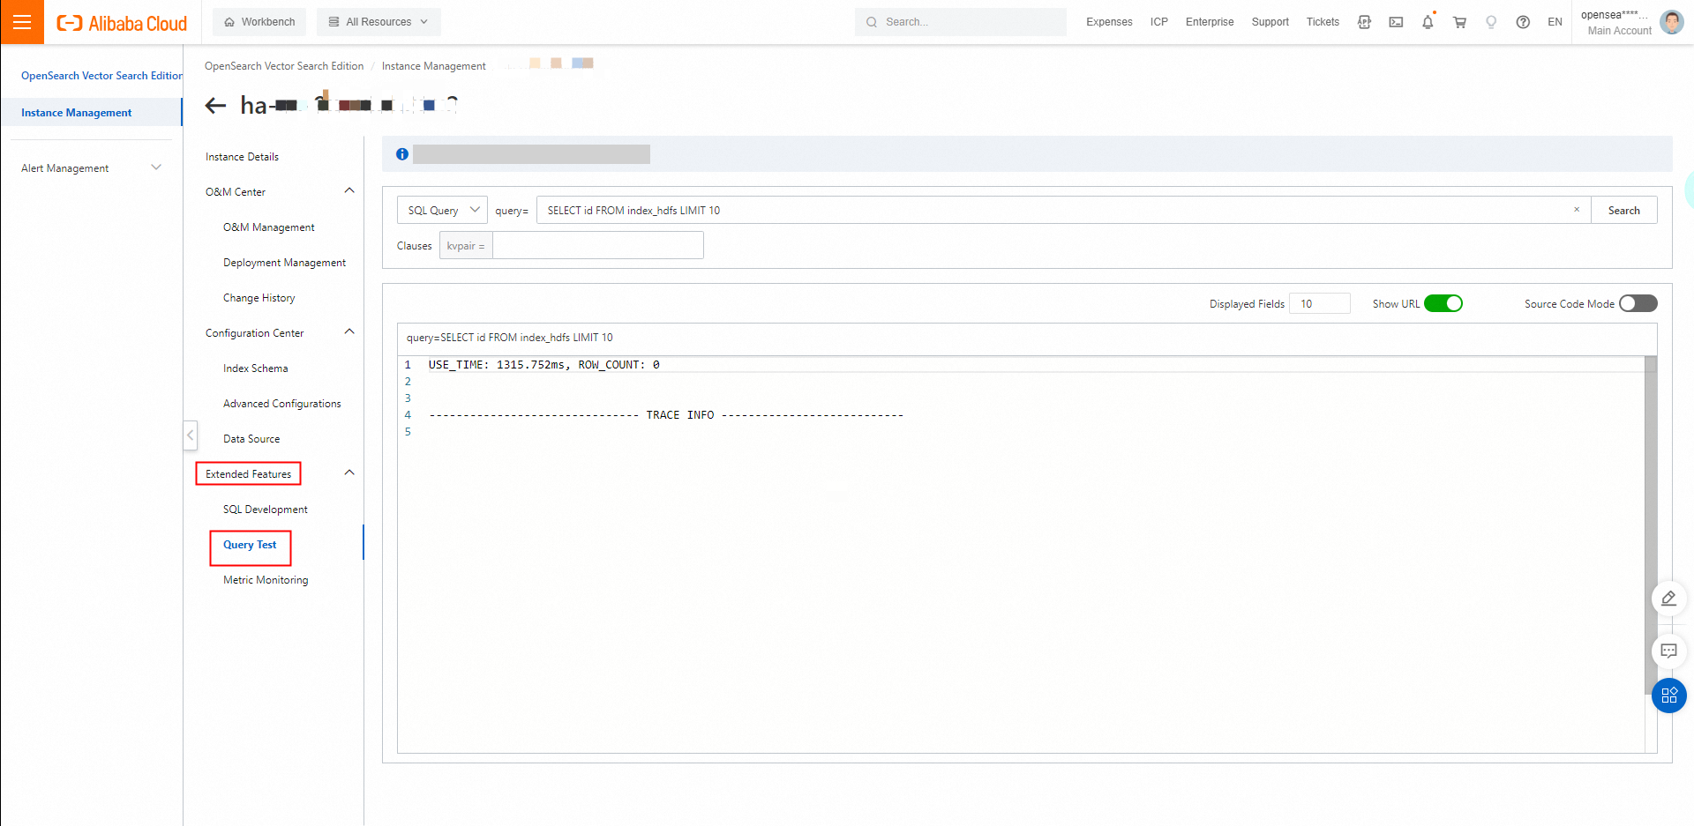Open the hamburger navigation menu
The height and width of the screenshot is (826, 1694).
pyautogui.click(x=22, y=22)
